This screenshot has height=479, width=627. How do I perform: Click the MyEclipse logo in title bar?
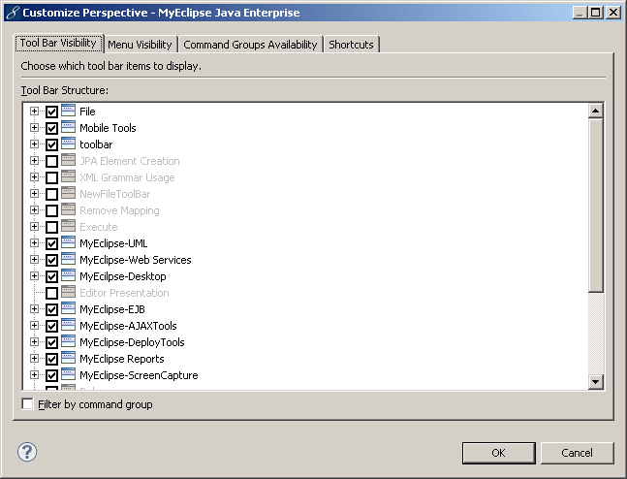pyautogui.click(x=12, y=13)
